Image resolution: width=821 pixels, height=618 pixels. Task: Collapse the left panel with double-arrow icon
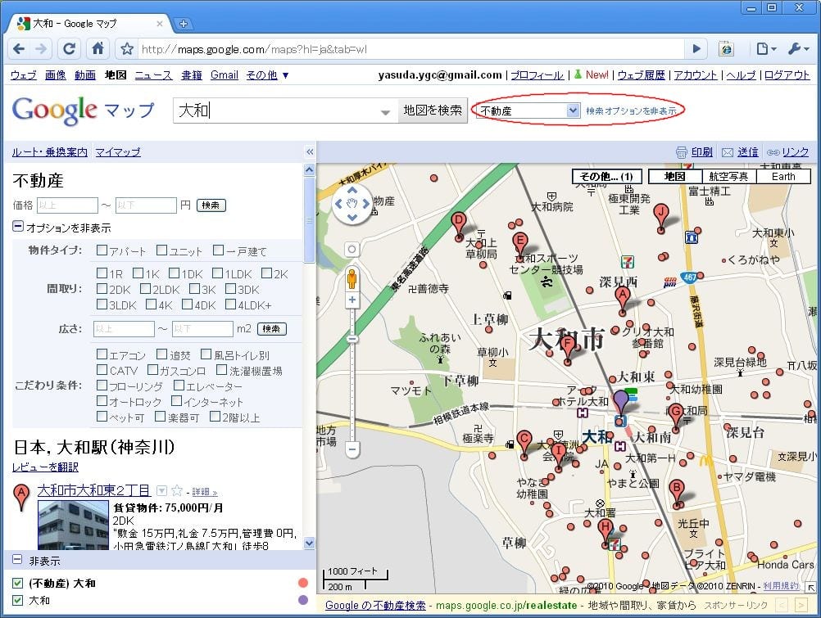(310, 152)
